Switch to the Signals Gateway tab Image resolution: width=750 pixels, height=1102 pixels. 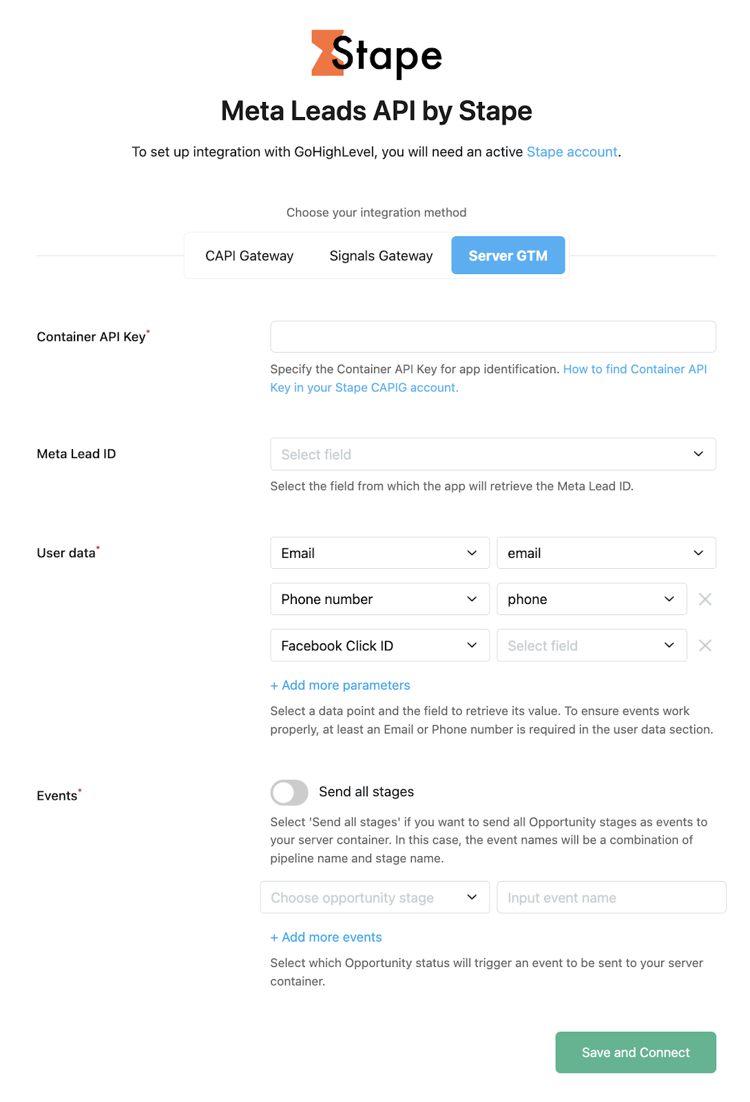(381, 256)
